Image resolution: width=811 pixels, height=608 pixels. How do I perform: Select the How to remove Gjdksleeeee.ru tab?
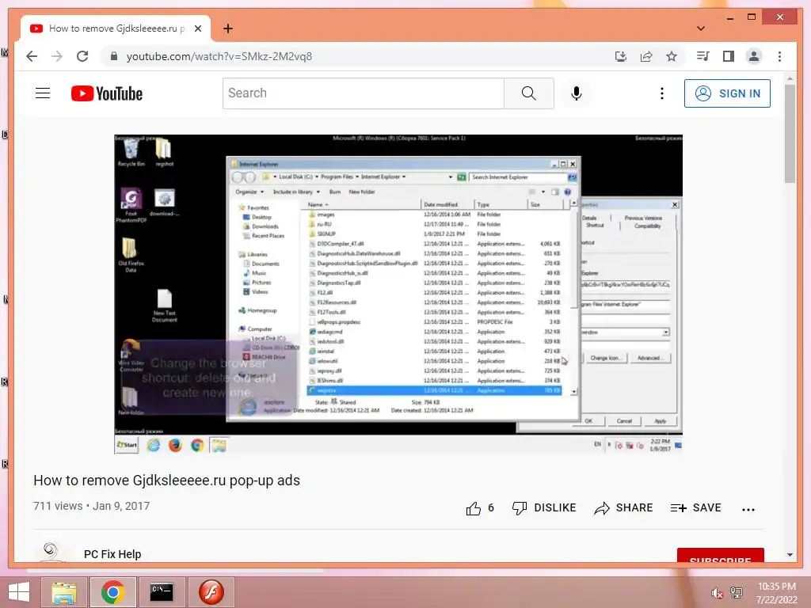coord(116,28)
